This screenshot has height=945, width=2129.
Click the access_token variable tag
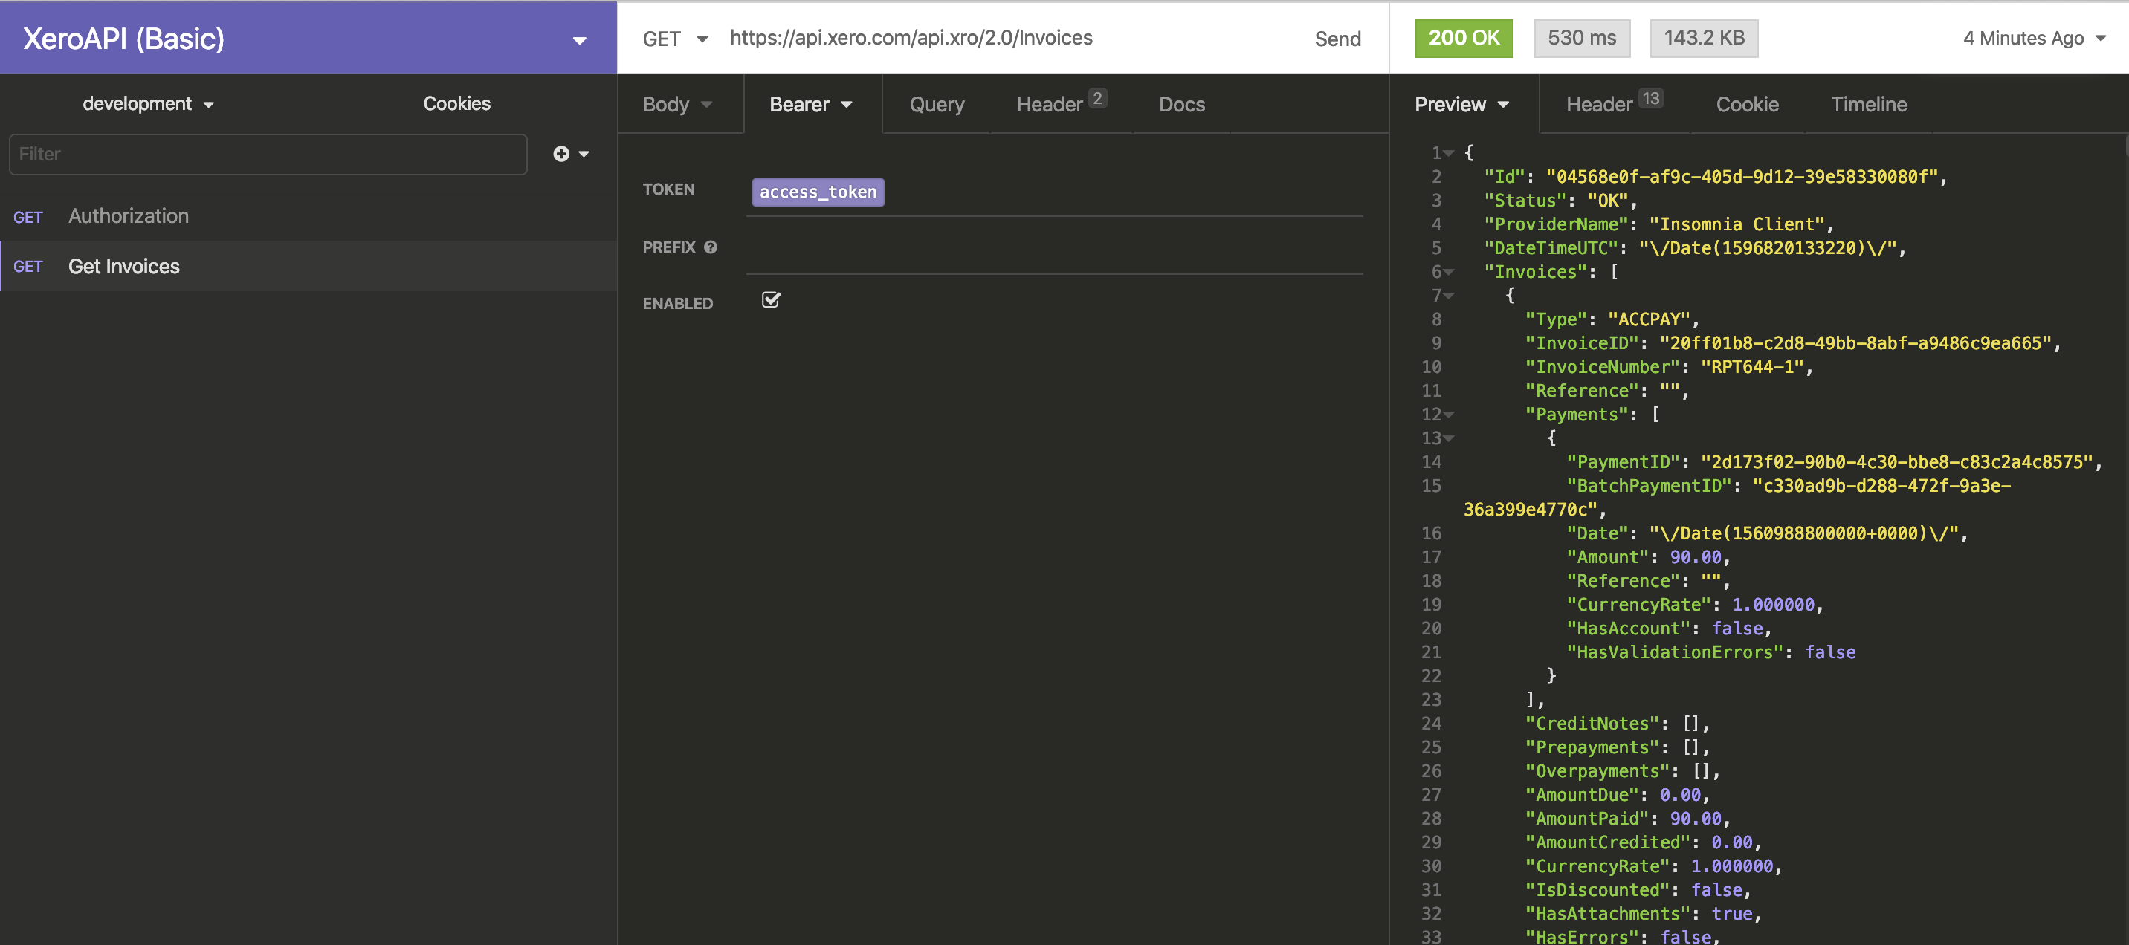818,192
